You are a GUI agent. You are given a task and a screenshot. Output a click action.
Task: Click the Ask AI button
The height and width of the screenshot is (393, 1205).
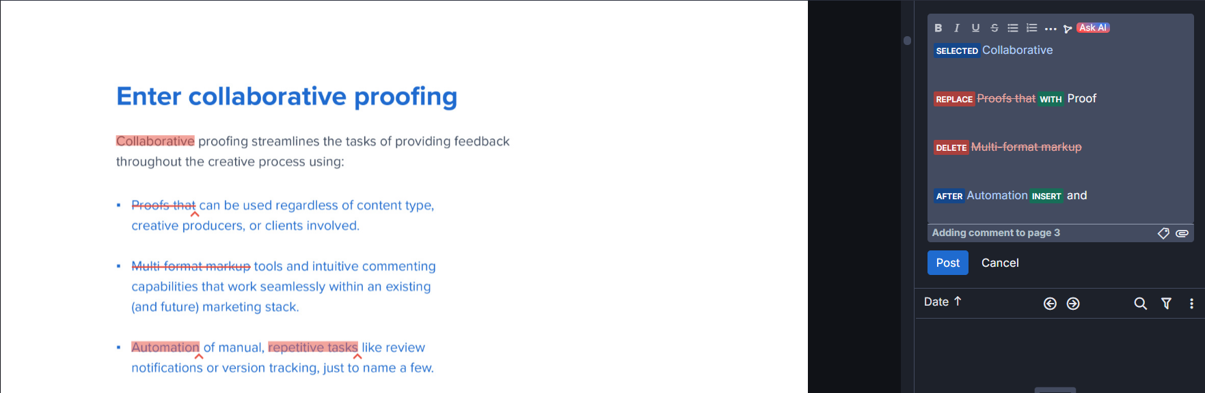coord(1093,28)
